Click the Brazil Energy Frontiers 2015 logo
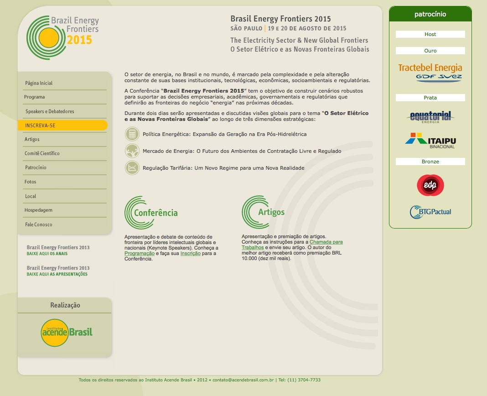Image resolution: width=487 pixels, height=396 pixels. tap(63, 37)
